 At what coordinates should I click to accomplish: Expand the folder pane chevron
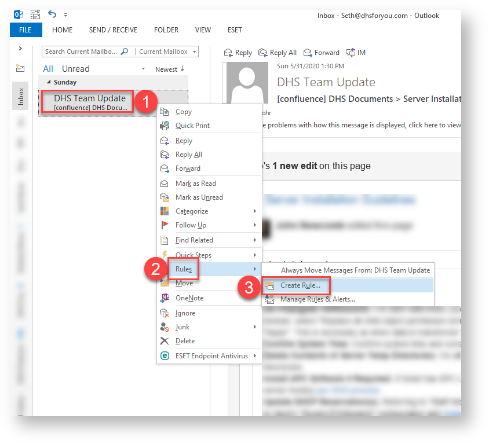pos(20,49)
